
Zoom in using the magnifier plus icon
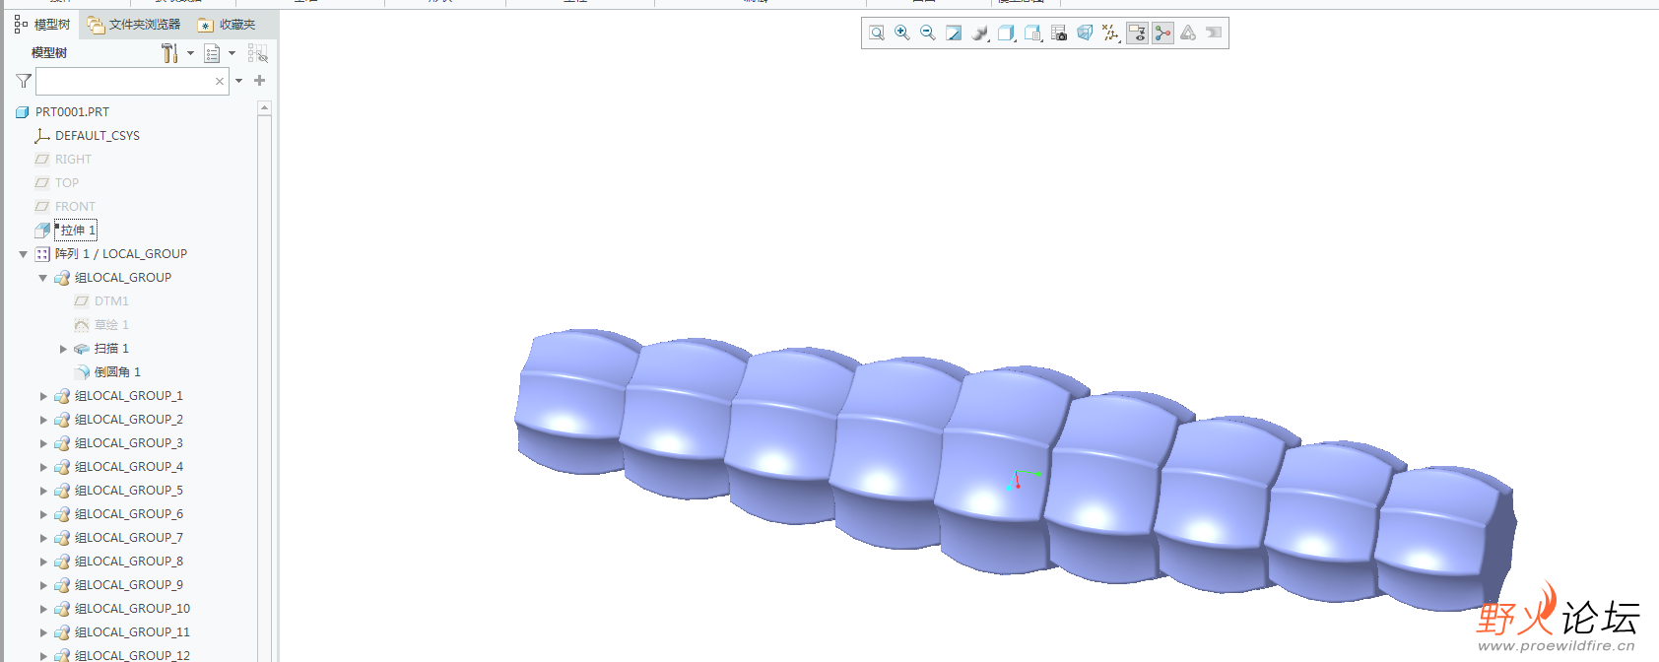tap(901, 33)
